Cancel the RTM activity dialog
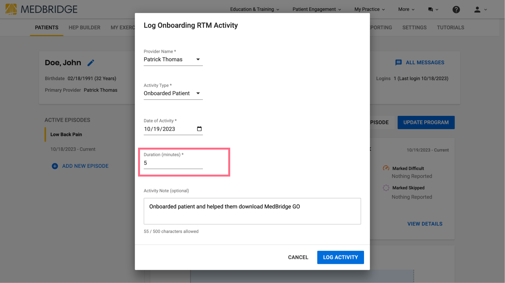The height and width of the screenshot is (283, 505). point(298,257)
